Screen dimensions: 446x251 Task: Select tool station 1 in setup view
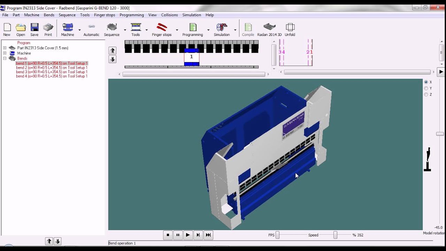191,57
